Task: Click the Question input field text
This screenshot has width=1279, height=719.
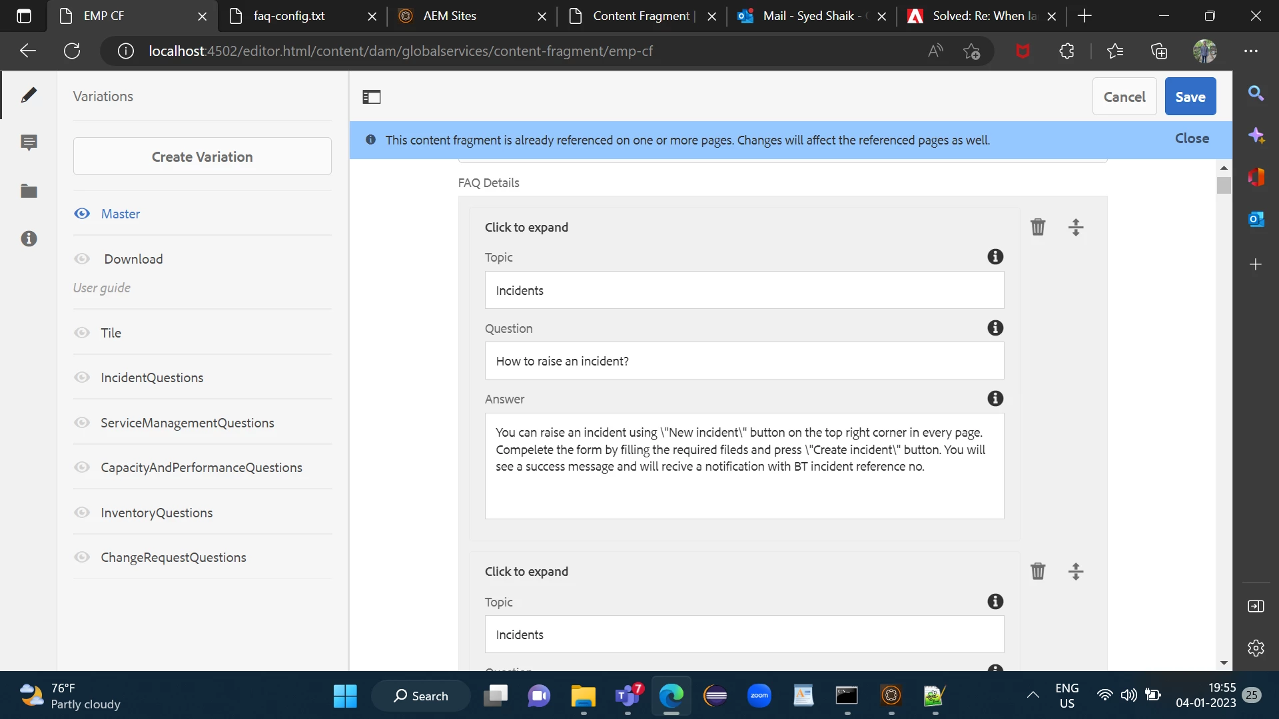Action: click(743, 361)
